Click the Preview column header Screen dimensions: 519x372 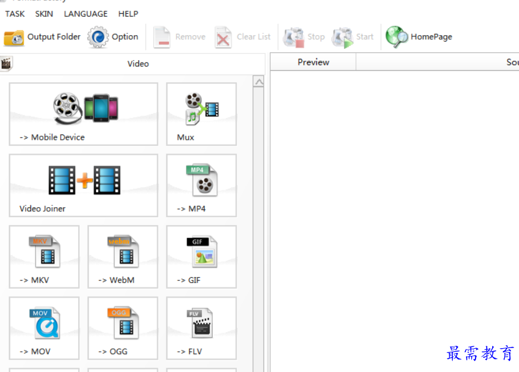(x=313, y=62)
